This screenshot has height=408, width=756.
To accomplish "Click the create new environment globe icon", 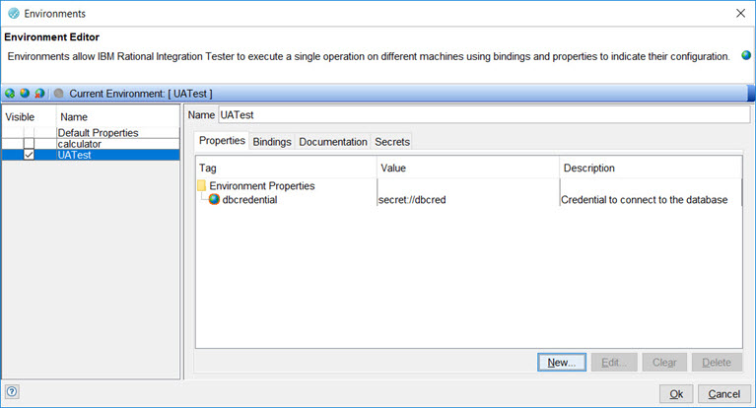I will coord(10,93).
